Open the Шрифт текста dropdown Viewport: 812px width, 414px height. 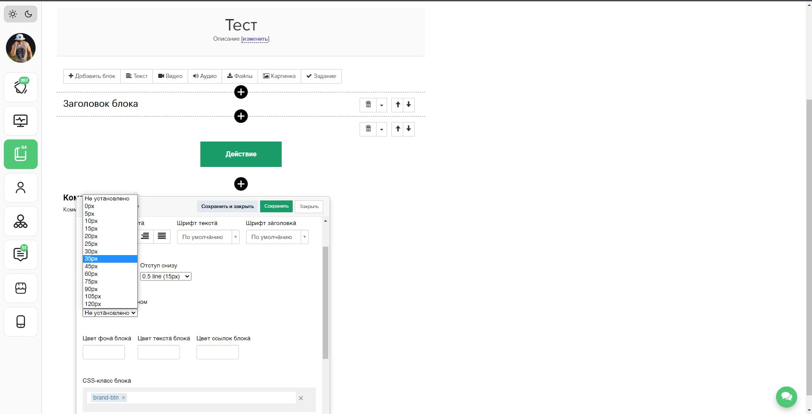click(208, 237)
